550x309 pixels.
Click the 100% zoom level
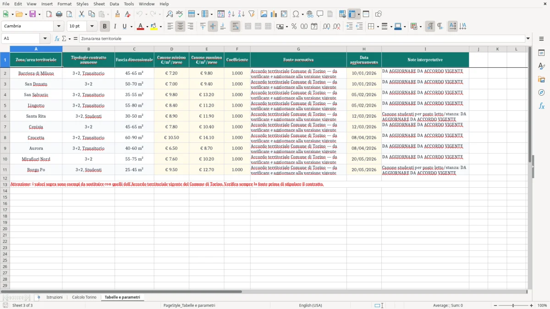[x=542, y=305]
